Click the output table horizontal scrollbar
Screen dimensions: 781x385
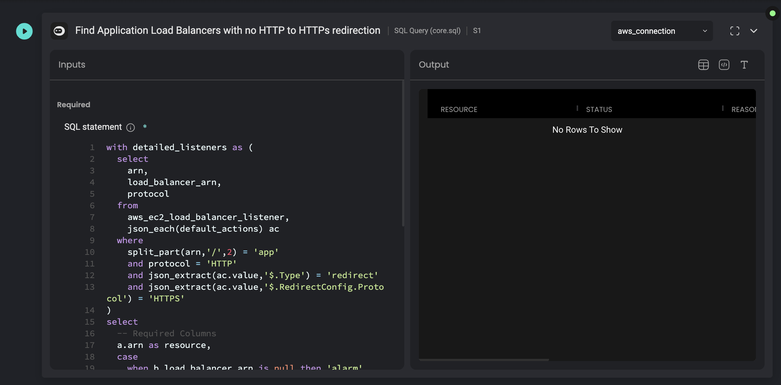coord(484,360)
